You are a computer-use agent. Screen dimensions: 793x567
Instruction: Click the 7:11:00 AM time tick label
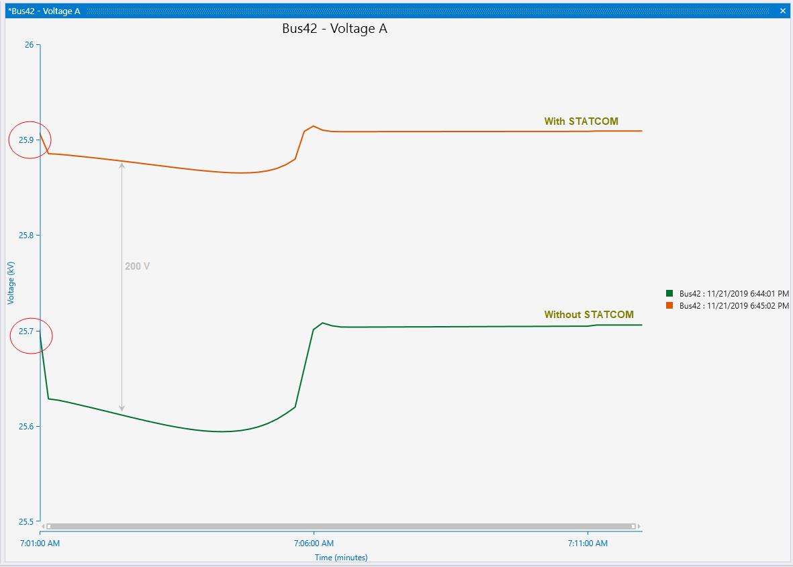click(588, 544)
